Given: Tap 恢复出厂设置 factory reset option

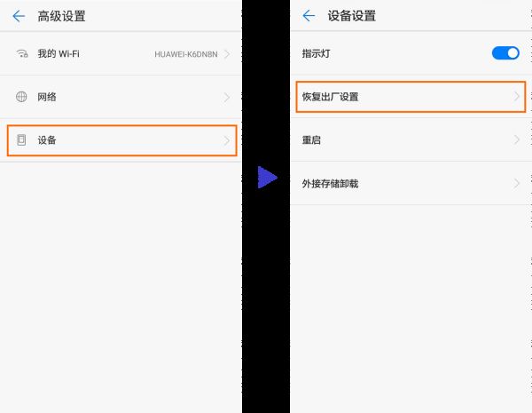Looking at the screenshot, I should [x=331, y=97].
